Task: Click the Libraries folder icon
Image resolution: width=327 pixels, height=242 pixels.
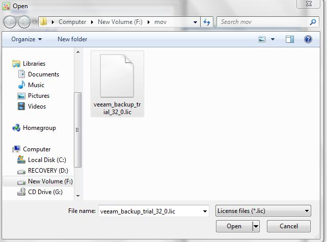Action: (16, 63)
